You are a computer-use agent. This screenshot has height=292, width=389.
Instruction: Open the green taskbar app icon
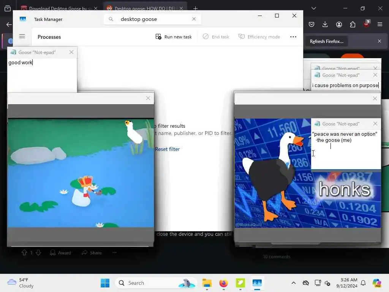point(240,283)
